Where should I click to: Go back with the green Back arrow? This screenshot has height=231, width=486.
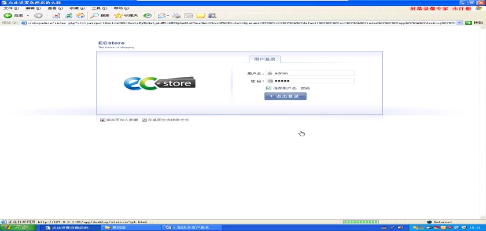(x=8, y=16)
